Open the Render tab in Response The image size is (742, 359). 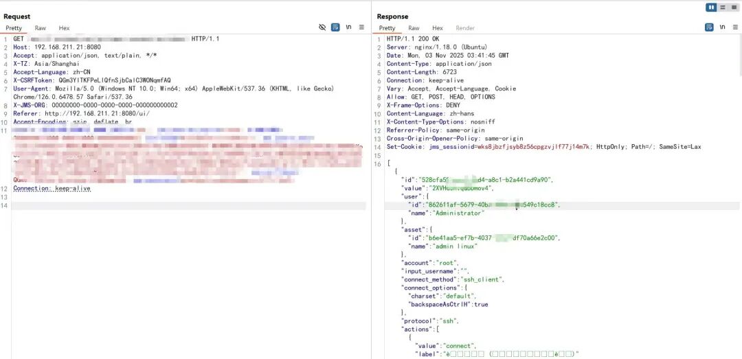point(465,28)
